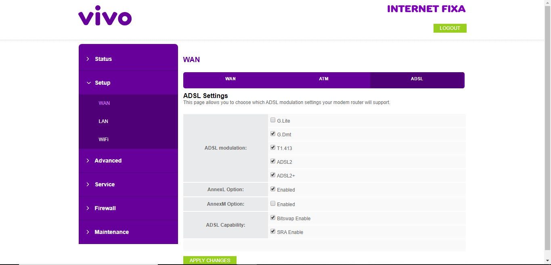Uncheck the ADSL2+ modulation checkbox

coord(273,175)
